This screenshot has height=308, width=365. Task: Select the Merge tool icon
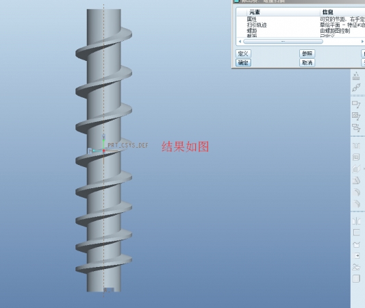[356, 233]
